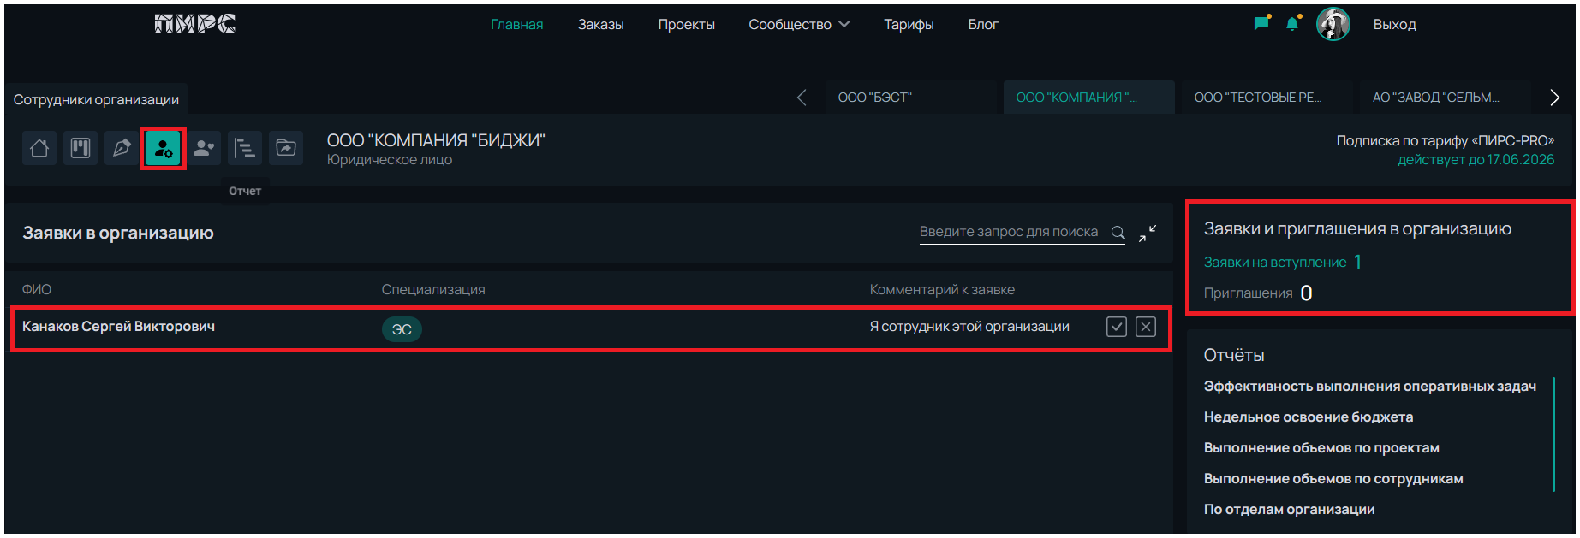The height and width of the screenshot is (538, 1580).
Task: Open Выполнение объемов по проектам report
Action: [1321, 448]
